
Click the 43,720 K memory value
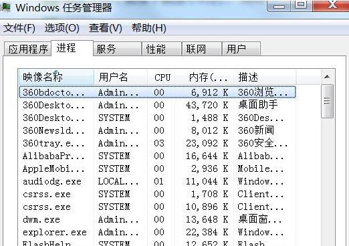(207, 105)
